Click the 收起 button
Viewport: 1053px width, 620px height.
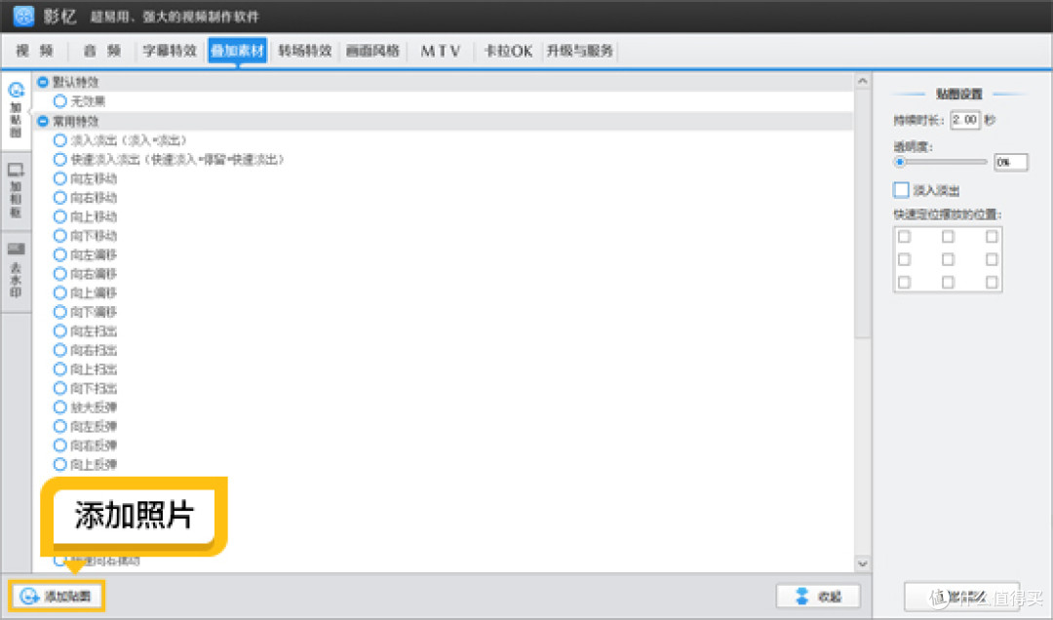click(818, 596)
